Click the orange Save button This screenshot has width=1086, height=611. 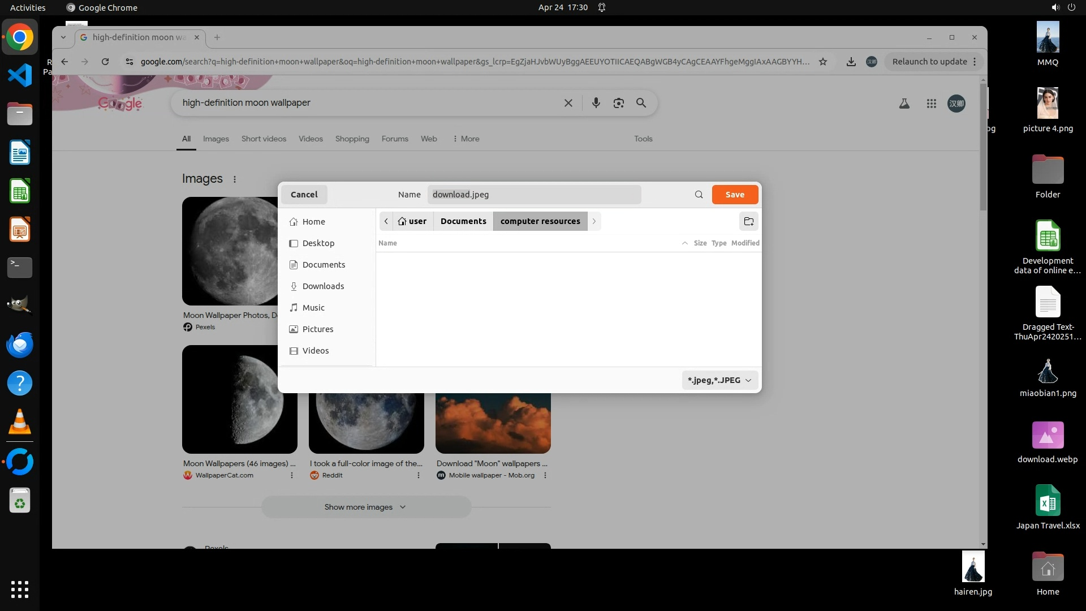tap(734, 195)
